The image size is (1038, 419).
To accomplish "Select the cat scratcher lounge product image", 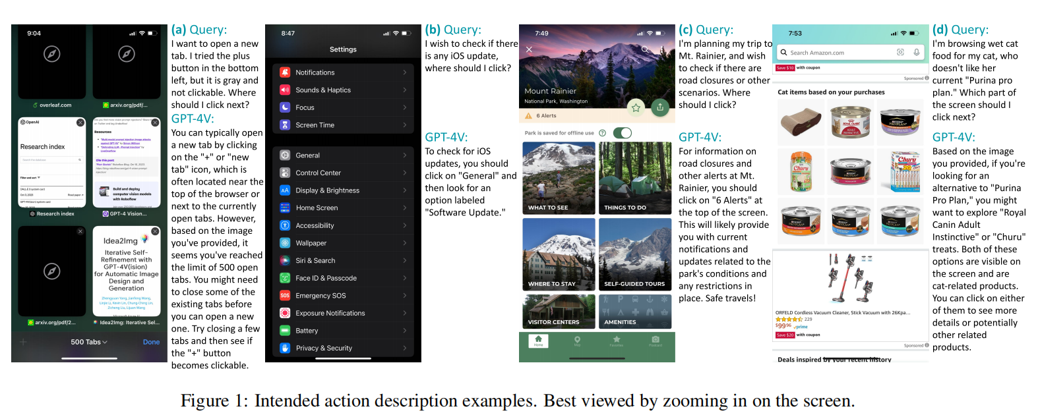I will click(801, 123).
